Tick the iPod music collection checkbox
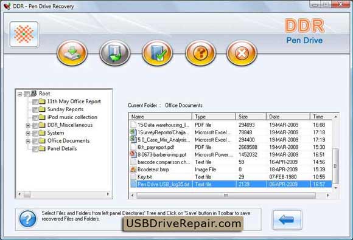Viewport: 353px width, 240px height. click(x=35, y=118)
